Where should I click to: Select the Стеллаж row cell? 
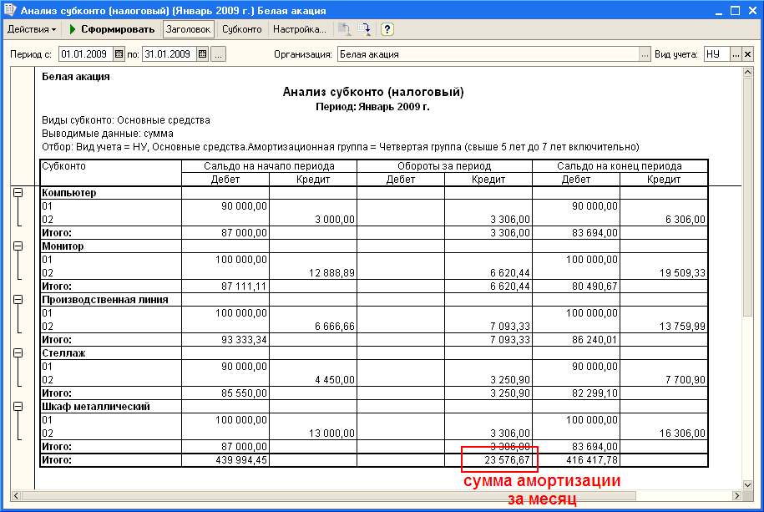click(x=110, y=353)
